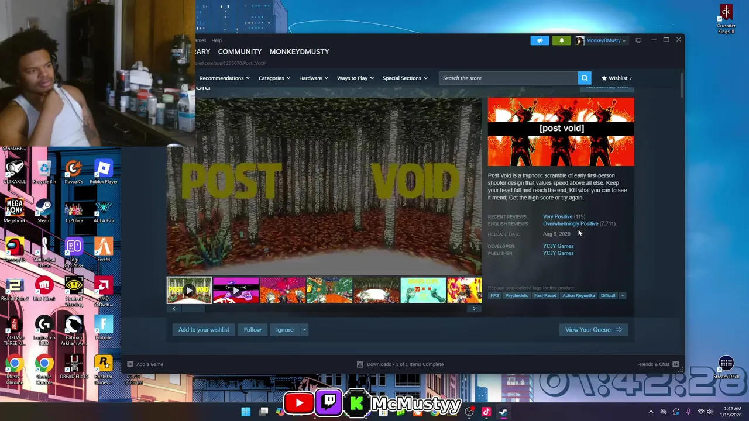Show hidden system tray icons
The width and height of the screenshot is (749, 421).
651,412
